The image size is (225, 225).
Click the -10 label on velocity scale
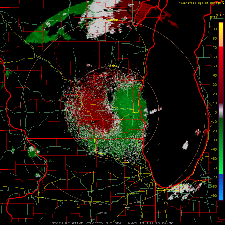tap(214, 122)
